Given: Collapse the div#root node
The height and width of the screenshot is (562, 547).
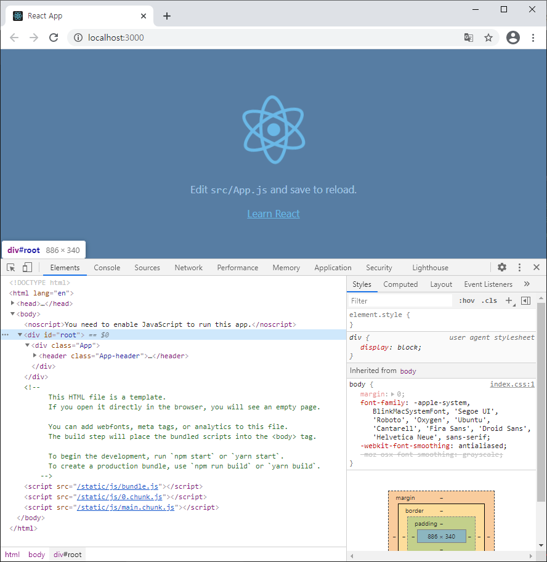Looking at the screenshot, I should coord(20,335).
